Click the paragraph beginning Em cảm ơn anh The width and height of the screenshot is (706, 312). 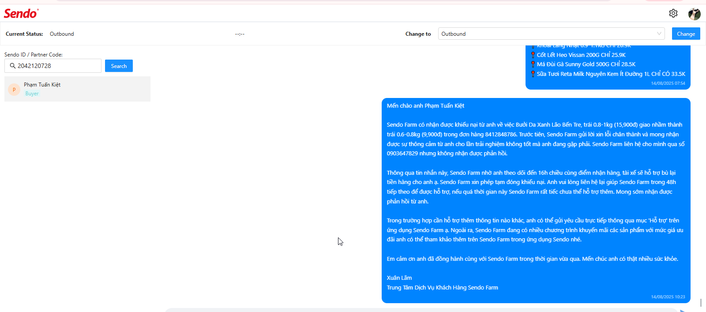coord(533,259)
